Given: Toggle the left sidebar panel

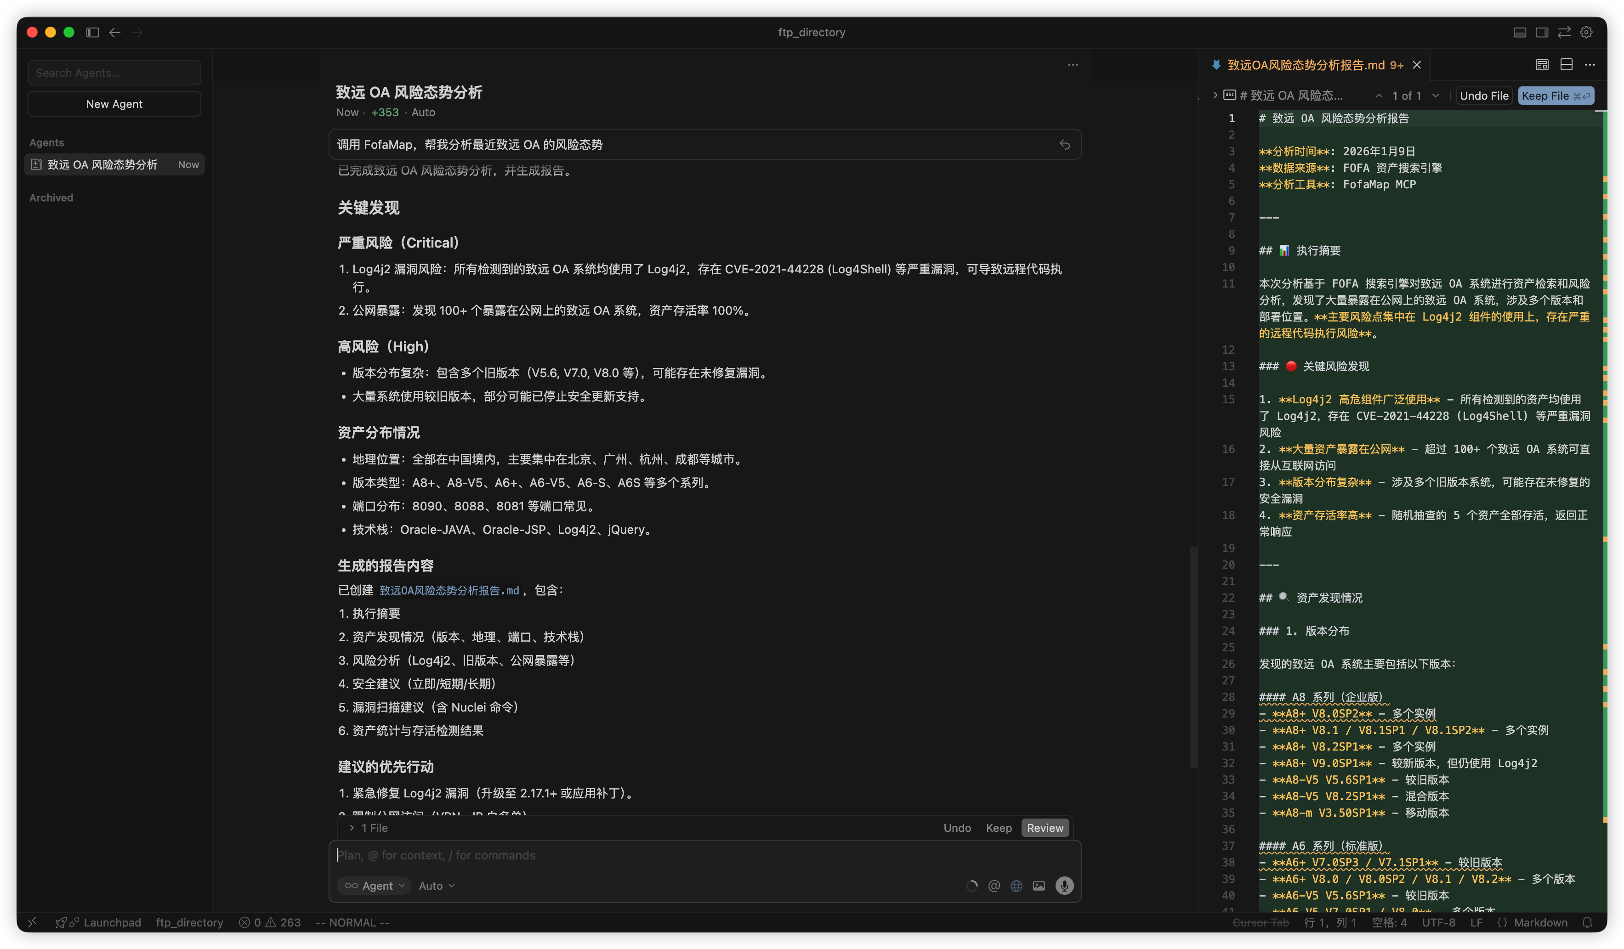Looking at the screenshot, I should coord(92,32).
